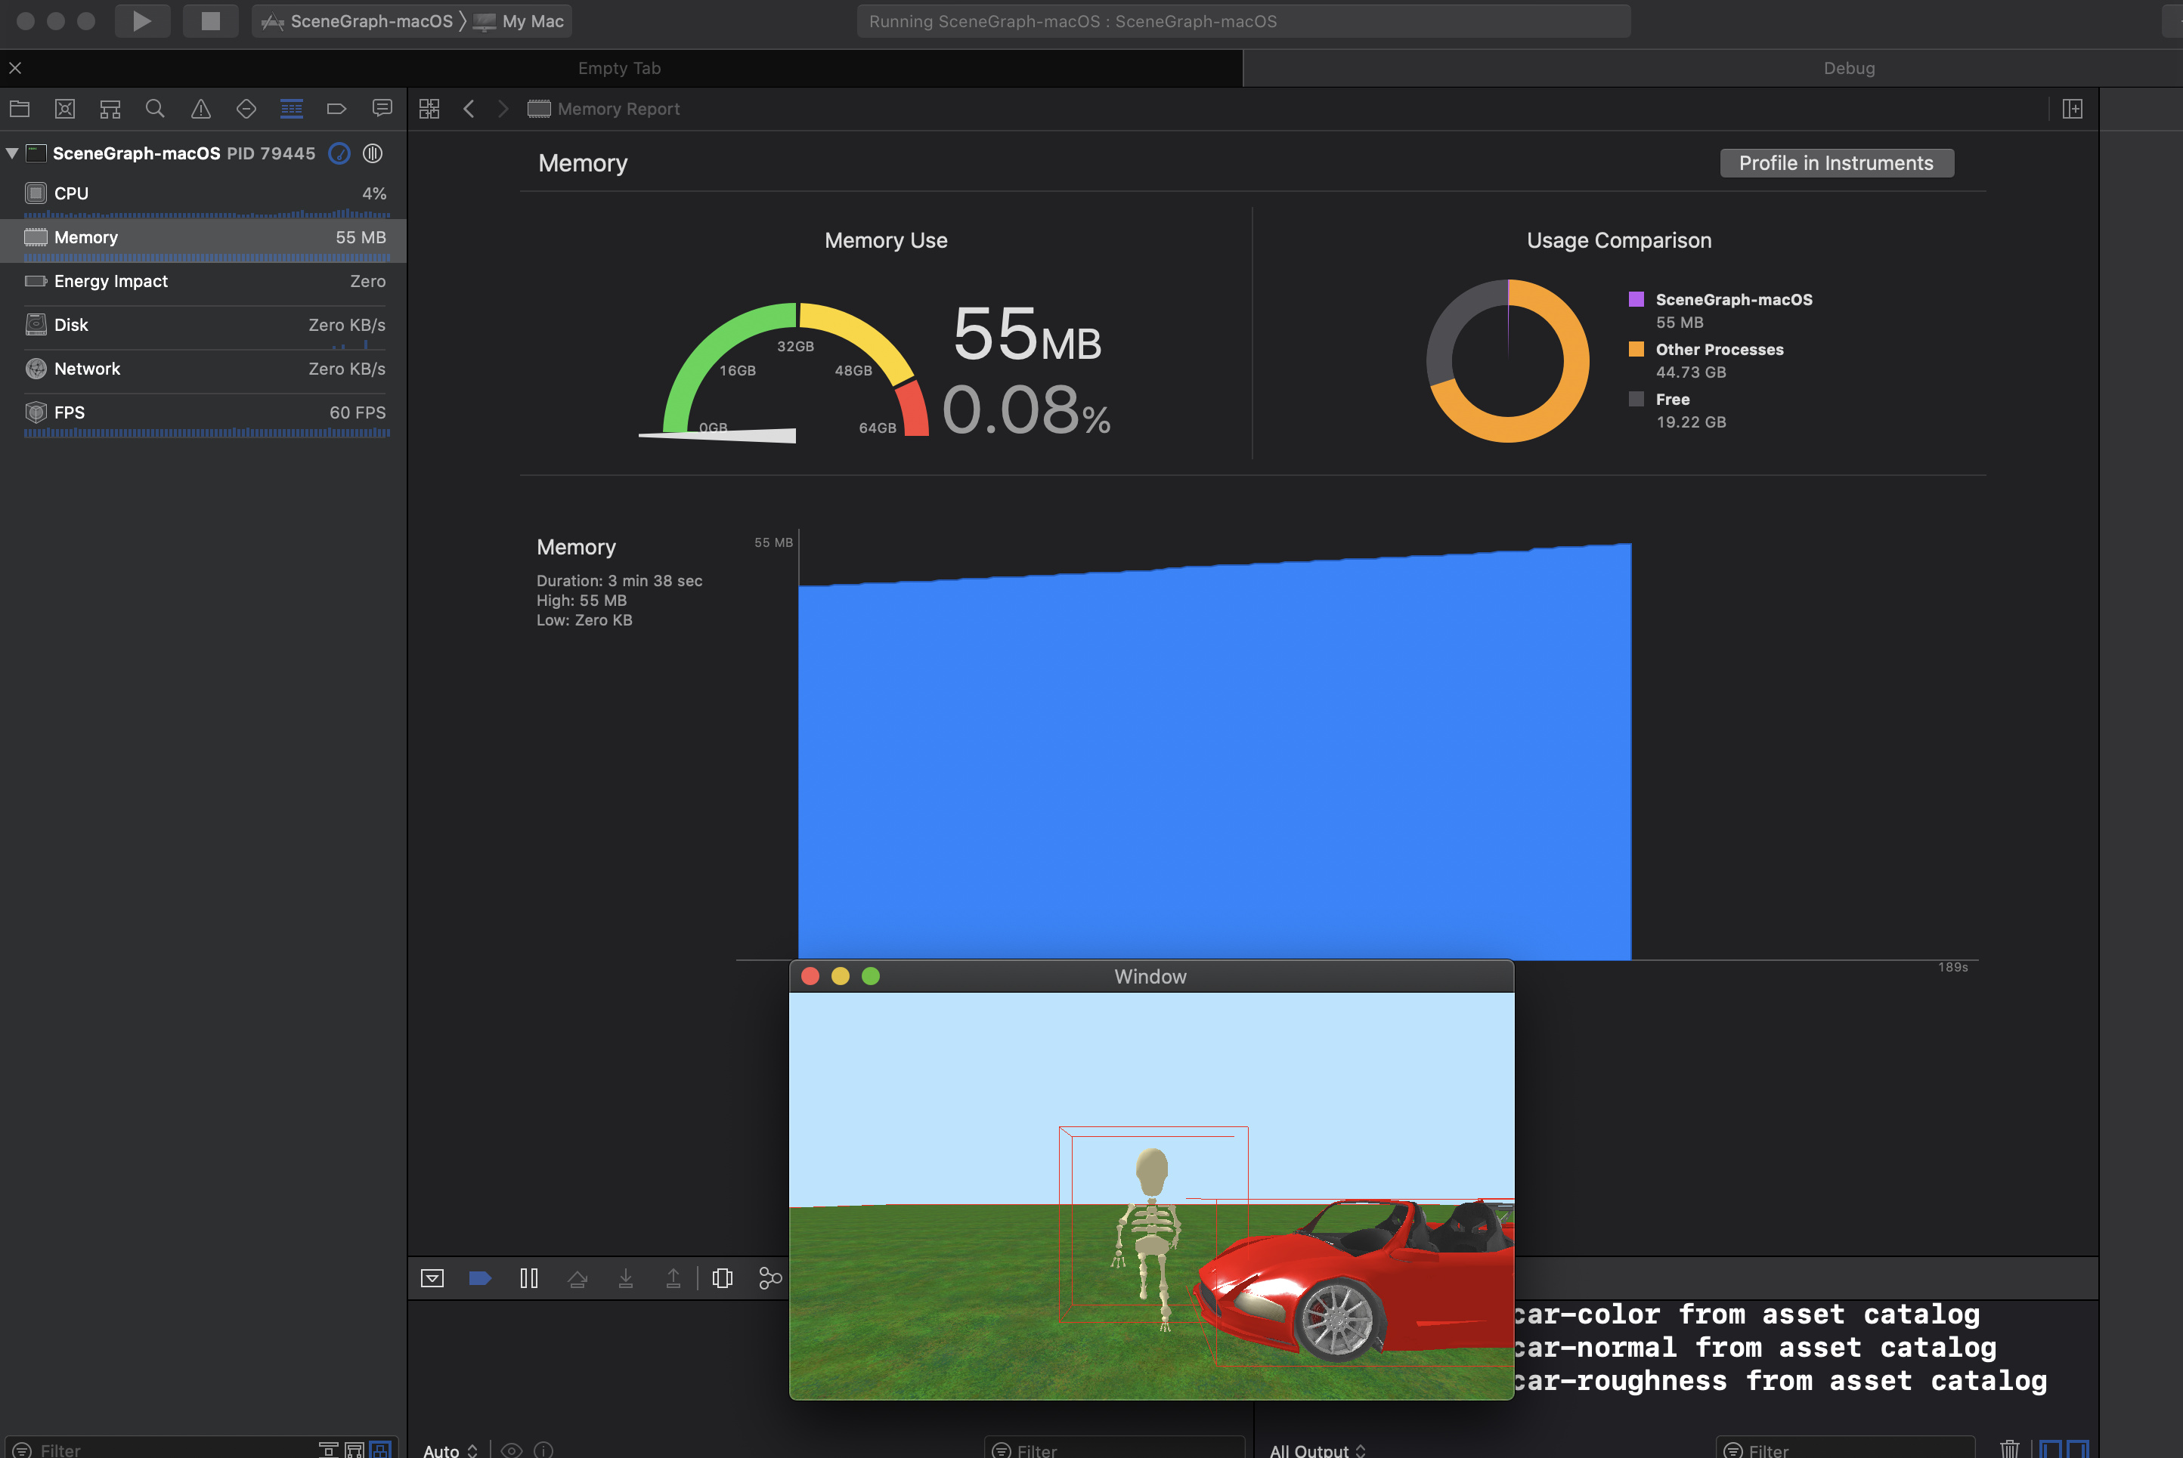Image resolution: width=2183 pixels, height=1458 pixels.
Task: Open the All Output console dropdown
Action: (x=1317, y=1450)
